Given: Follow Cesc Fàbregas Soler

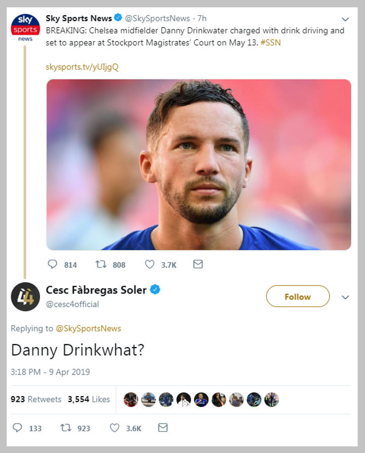Looking at the screenshot, I should tap(298, 297).
